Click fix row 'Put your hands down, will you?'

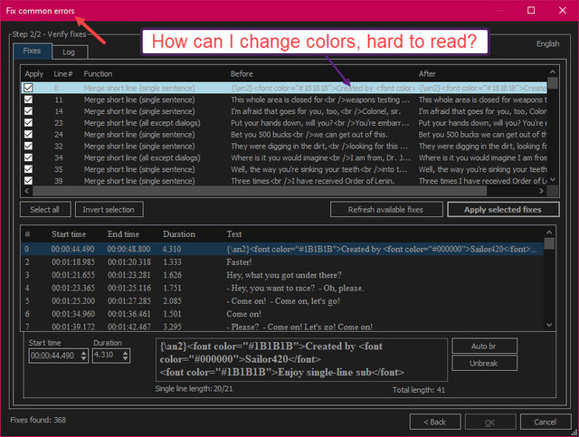point(283,123)
